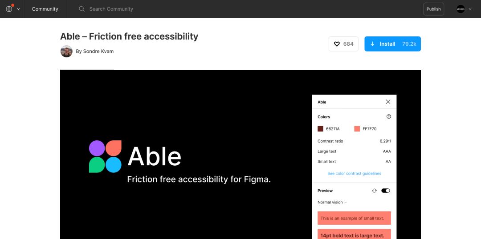This screenshot has height=239, width=481.
Task: Click the Small text AA rating
Action: [x=388, y=161]
